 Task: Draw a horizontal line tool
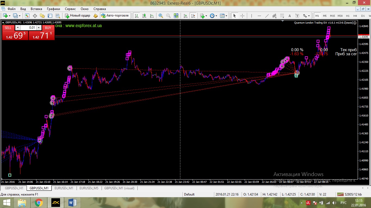259,16
